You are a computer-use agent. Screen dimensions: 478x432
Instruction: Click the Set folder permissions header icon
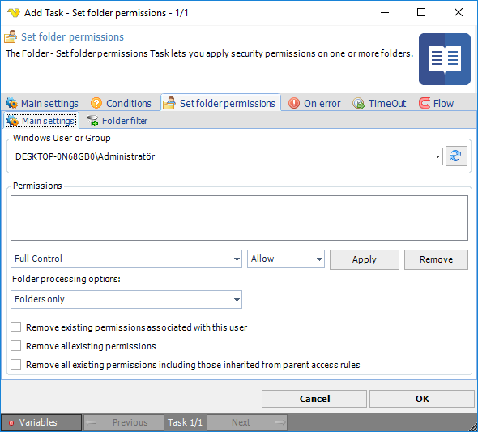point(11,37)
